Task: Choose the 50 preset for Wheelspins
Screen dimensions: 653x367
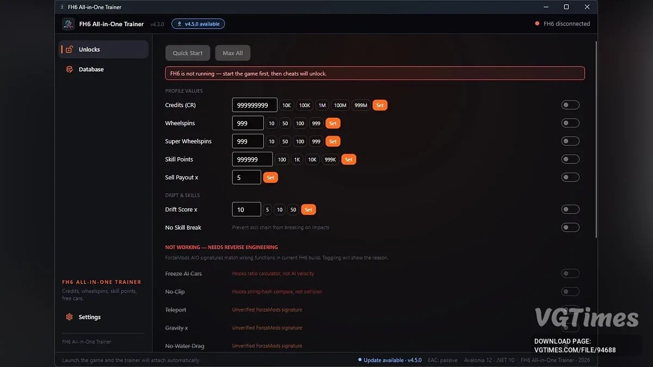Action: coord(285,123)
